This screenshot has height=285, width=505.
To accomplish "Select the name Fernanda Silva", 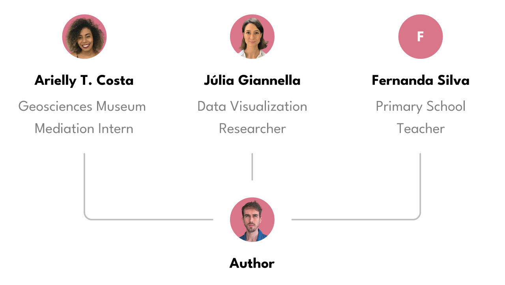I will pos(421,81).
